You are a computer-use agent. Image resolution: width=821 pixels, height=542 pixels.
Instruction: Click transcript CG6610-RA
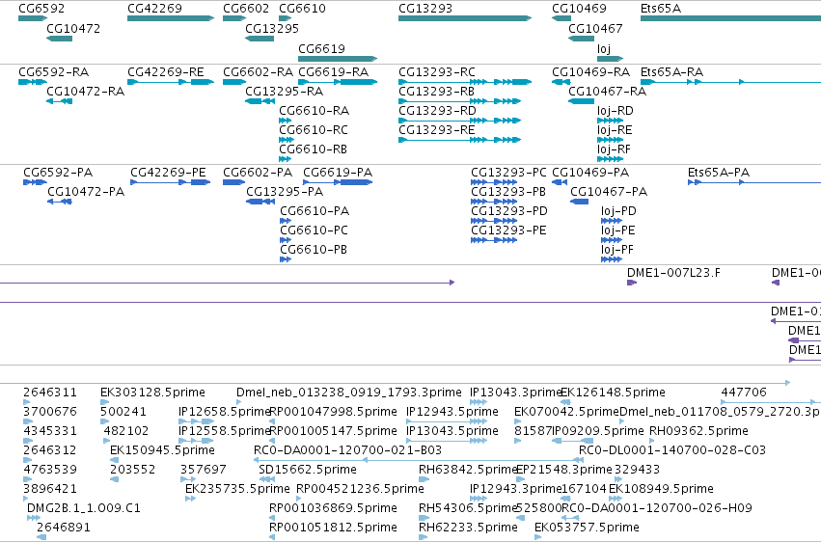point(315,110)
